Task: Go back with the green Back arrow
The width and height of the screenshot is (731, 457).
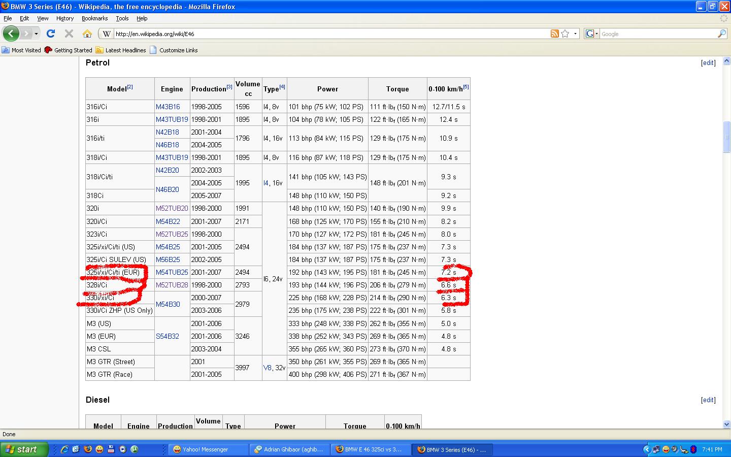Action: coord(11,34)
